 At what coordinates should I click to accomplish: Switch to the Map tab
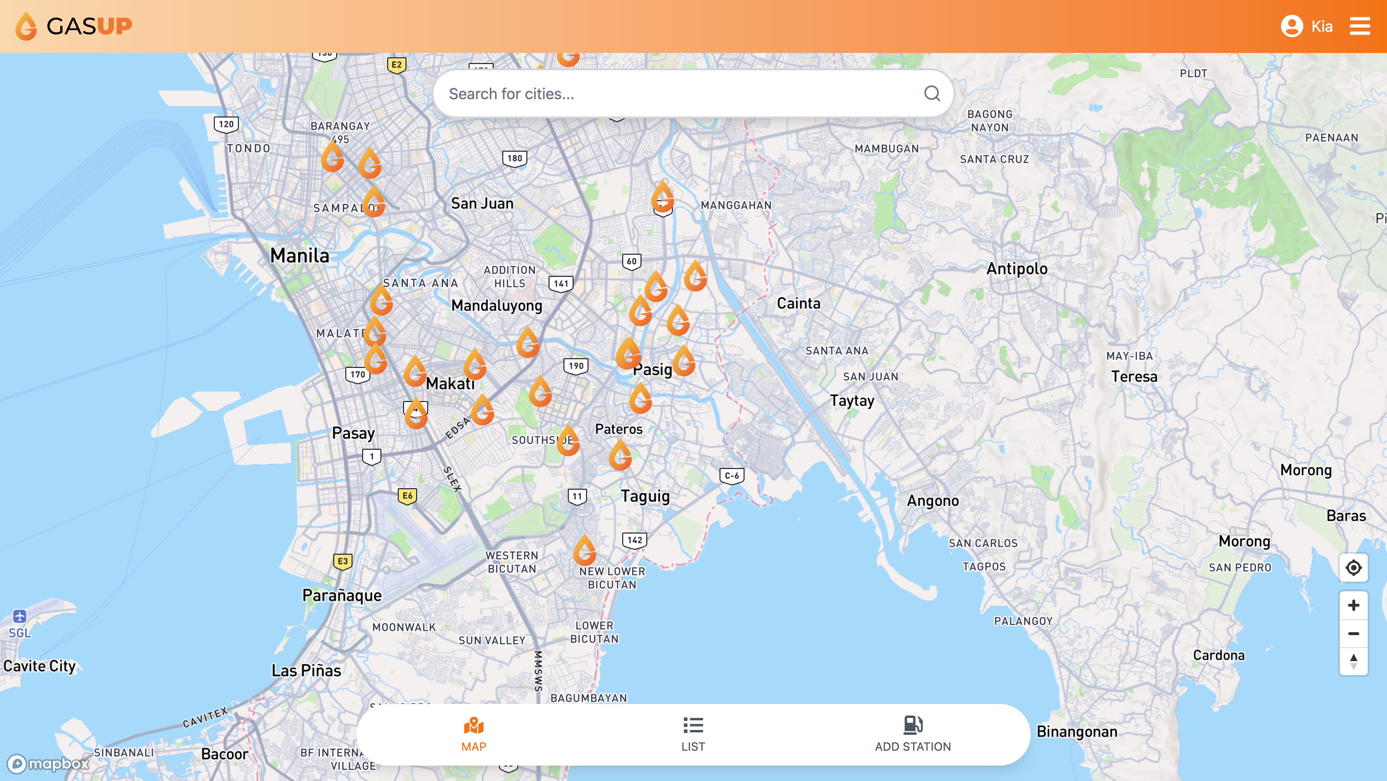click(473, 734)
